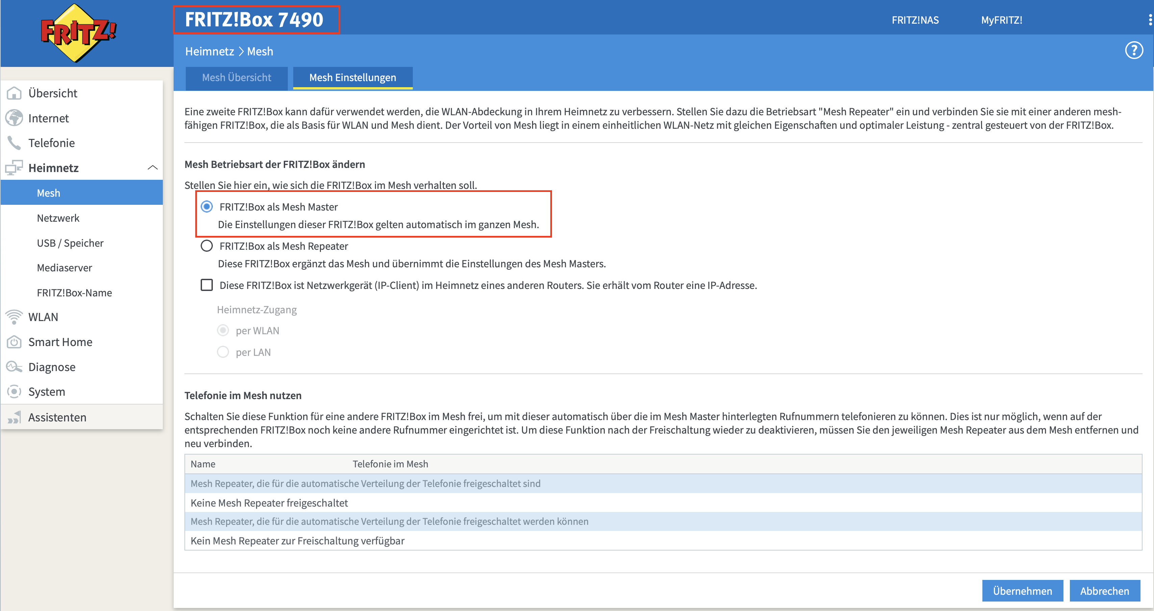This screenshot has height=611, width=1154.
Task: Click the Übernehmen button
Action: 1022,591
